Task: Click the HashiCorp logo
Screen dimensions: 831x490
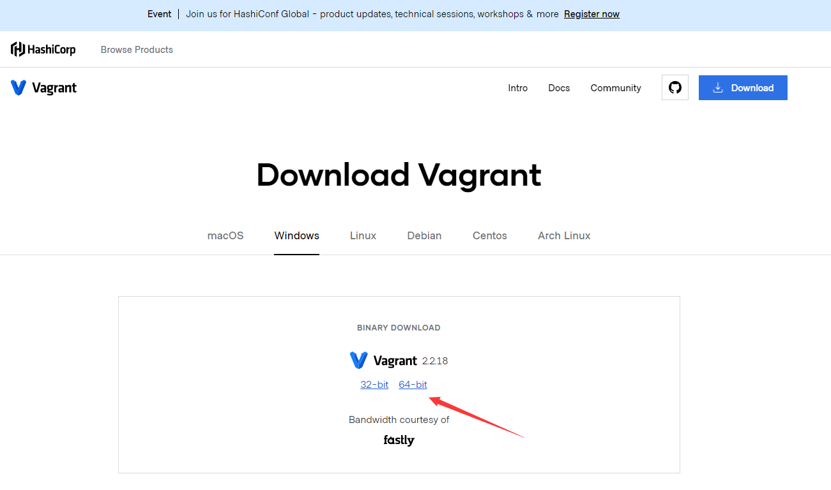Action: click(x=43, y=49)
